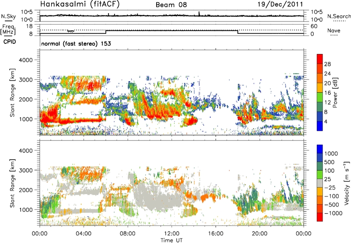Image resolution: width=351 pixels, height=243 pixels.
Task: Click the gray -25 to 25 Velocity bar segment
Action: (x=320, y=183)
